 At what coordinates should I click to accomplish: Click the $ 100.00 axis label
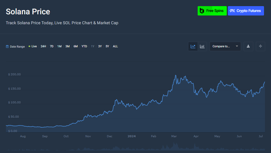[15, 102]
